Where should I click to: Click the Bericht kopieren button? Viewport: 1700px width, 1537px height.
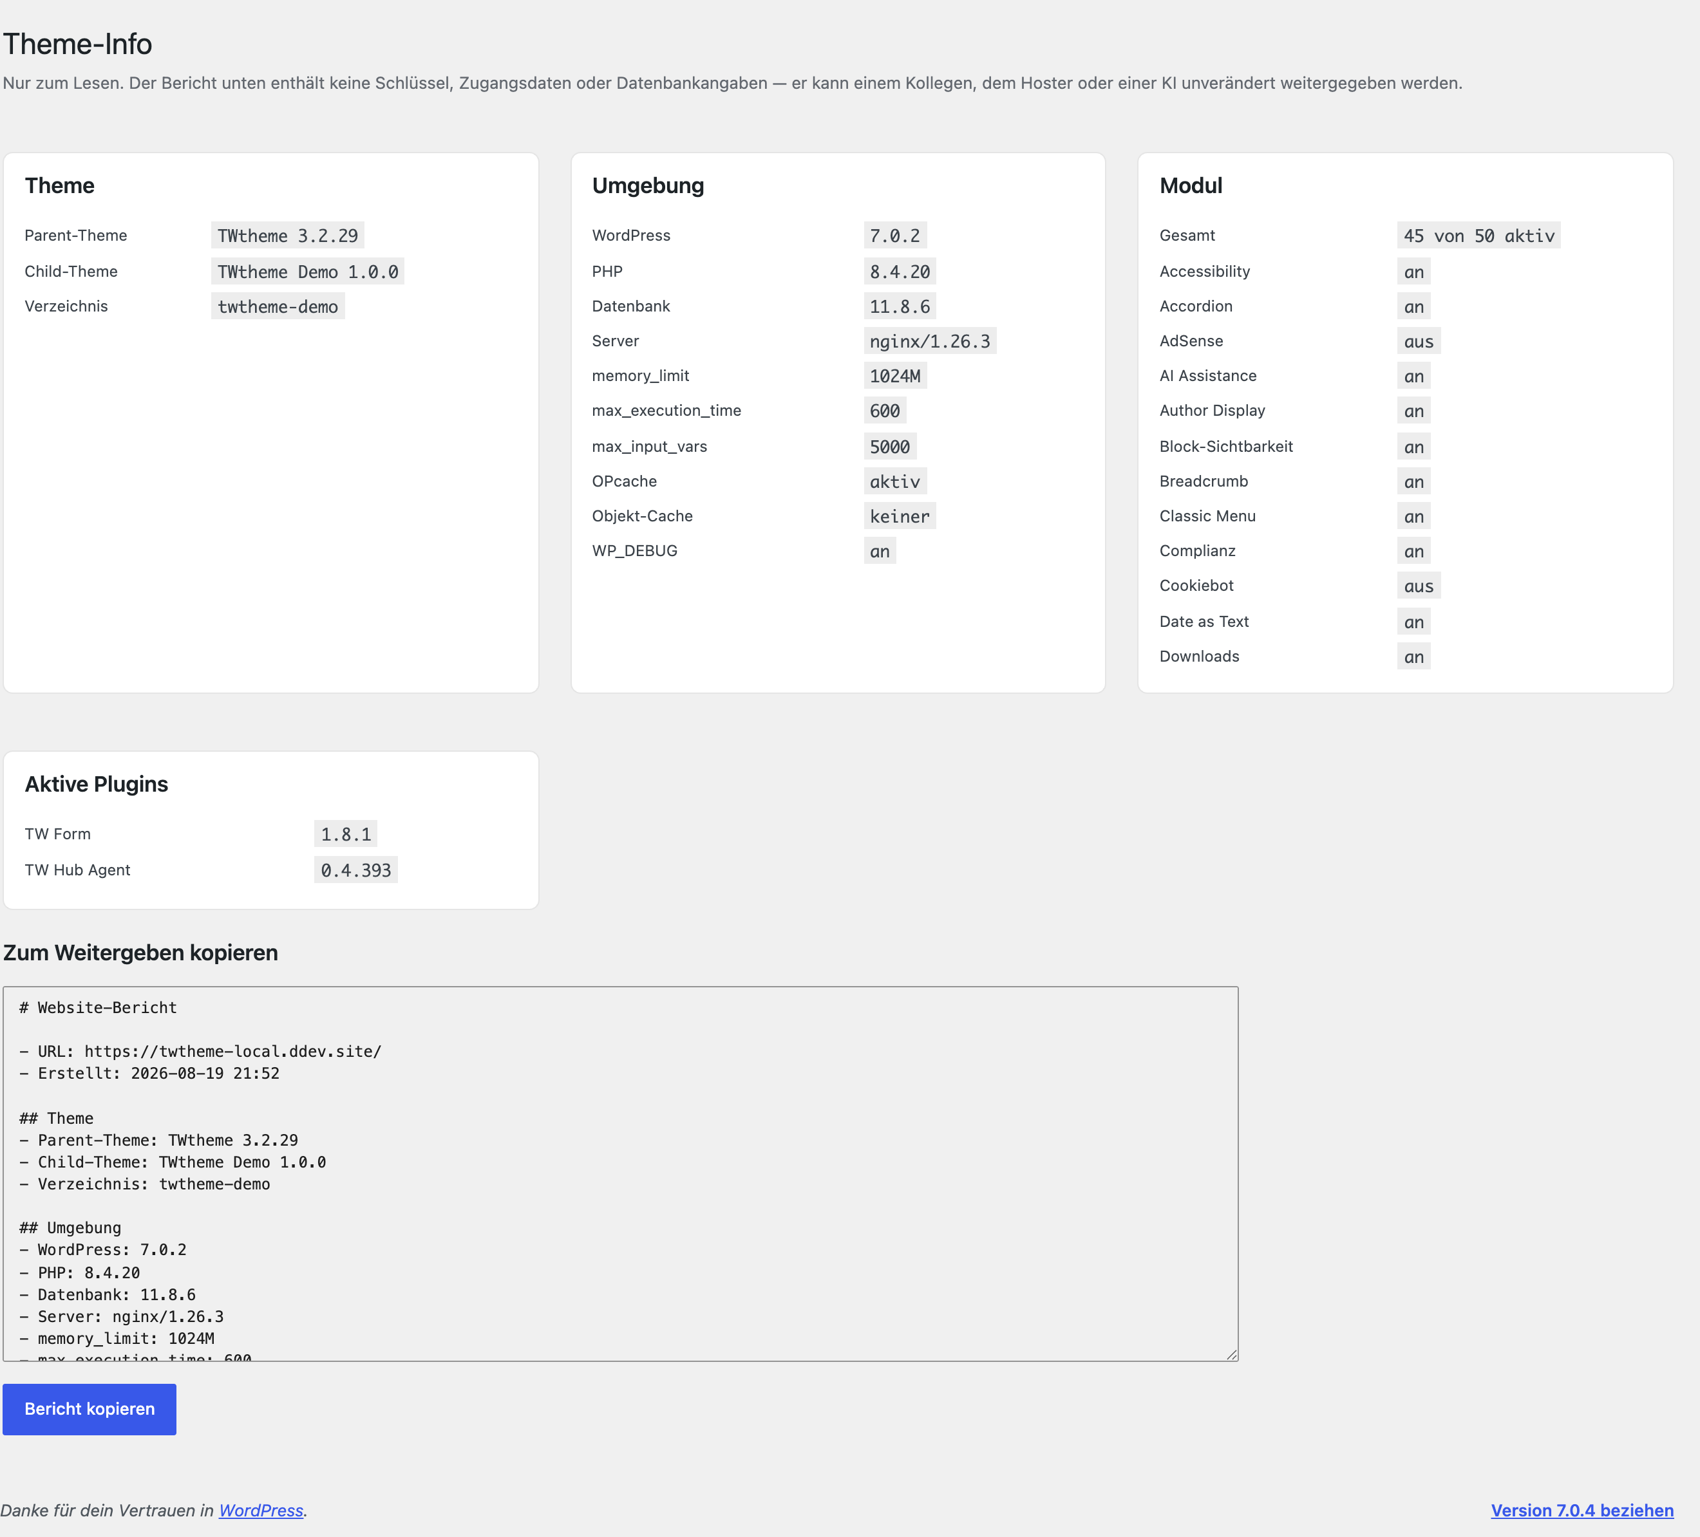click(90, 1409)
